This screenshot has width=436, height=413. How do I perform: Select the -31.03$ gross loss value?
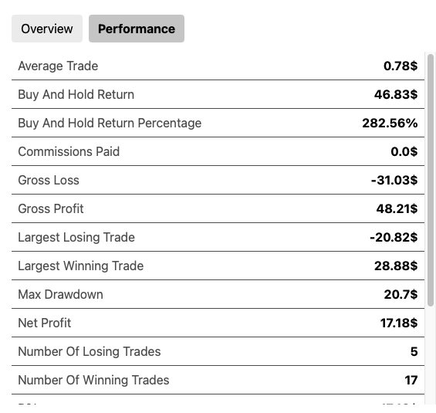tap(394, 180)
